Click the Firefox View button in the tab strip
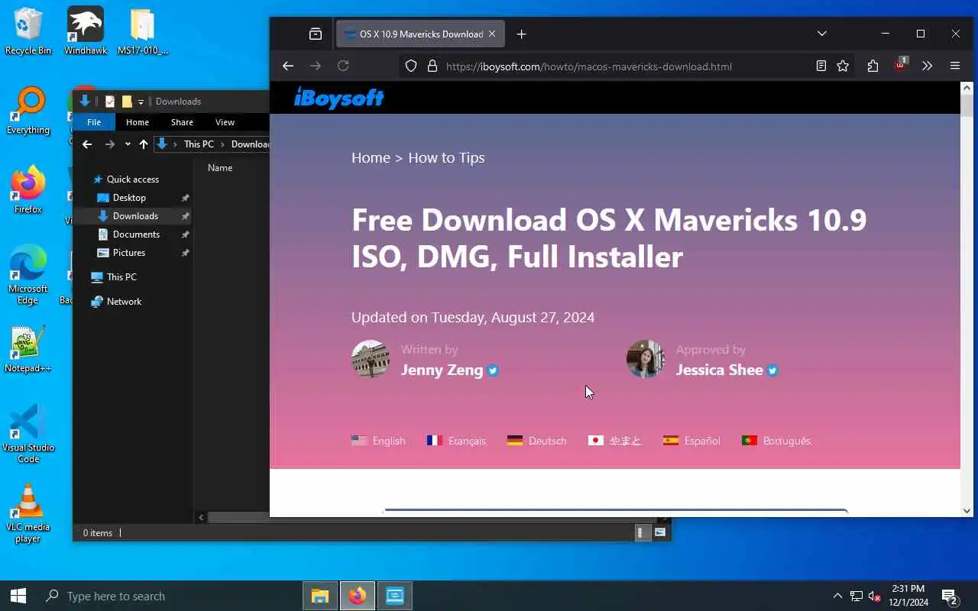 pyautogui.click(x=316, y=34)
